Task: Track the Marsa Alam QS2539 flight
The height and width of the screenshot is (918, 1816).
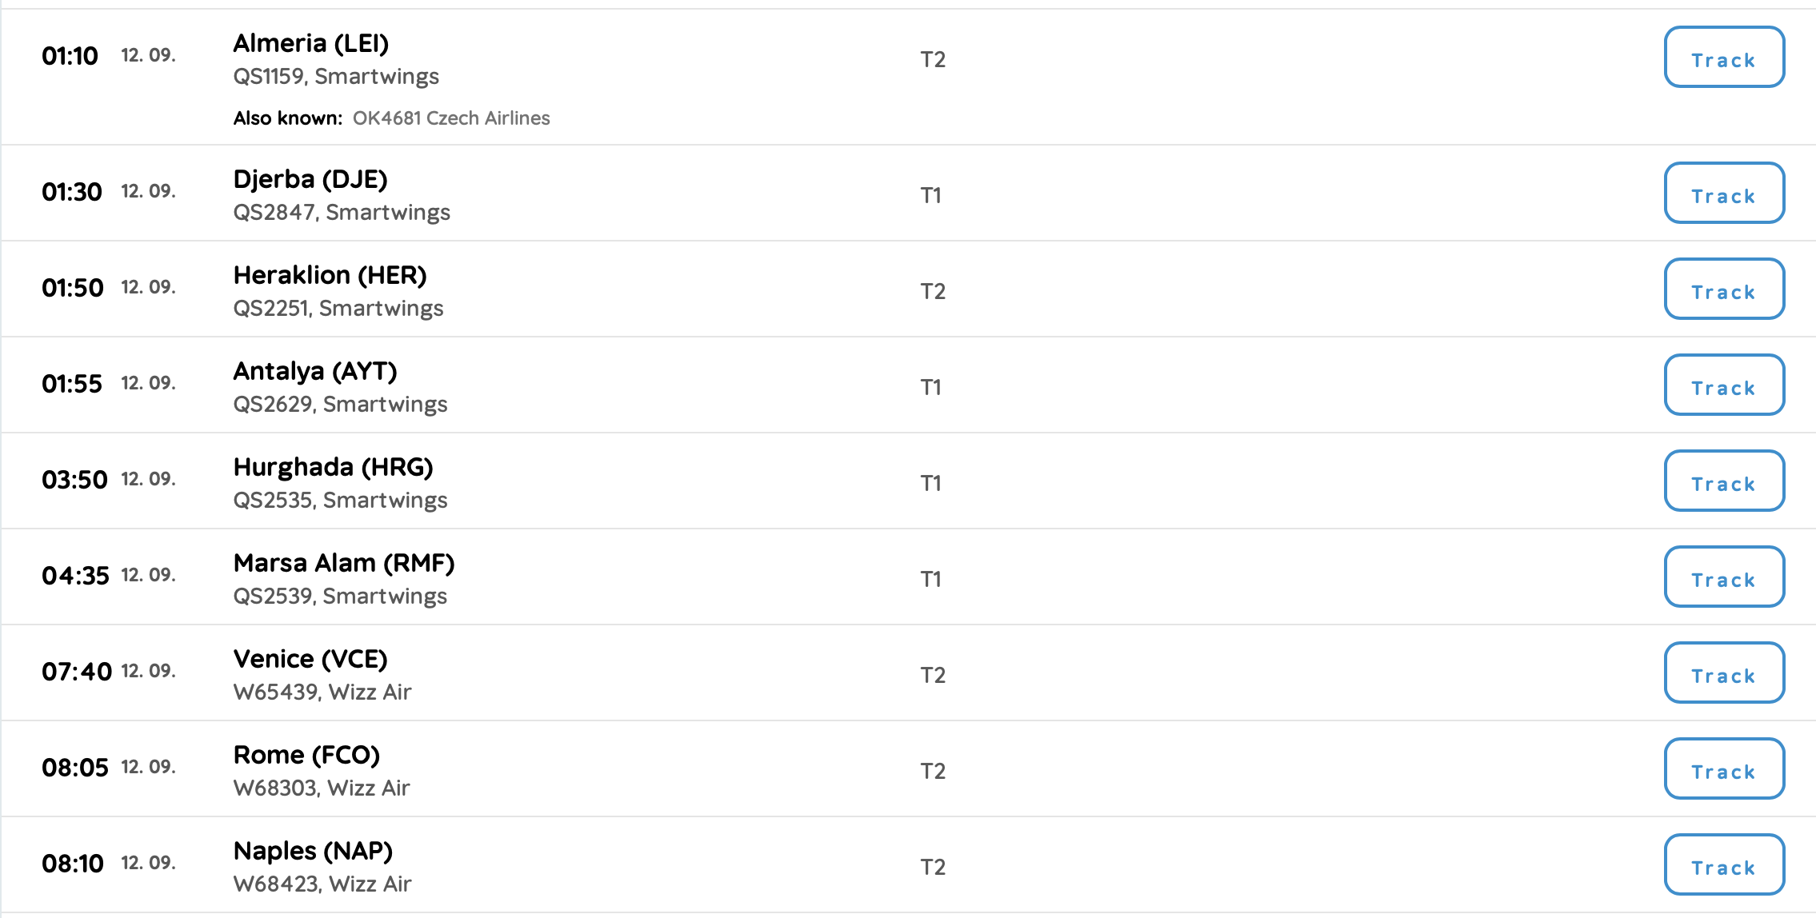Action: click(1724, 577)
